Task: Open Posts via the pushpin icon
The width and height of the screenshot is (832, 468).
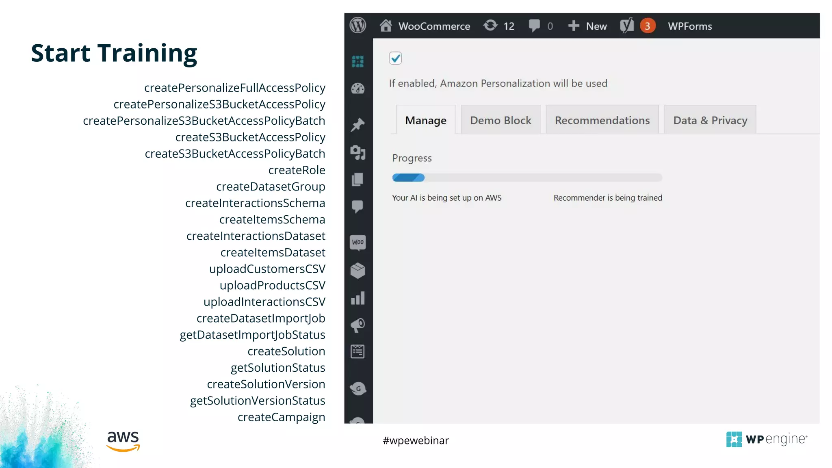Action: [357, 125]
